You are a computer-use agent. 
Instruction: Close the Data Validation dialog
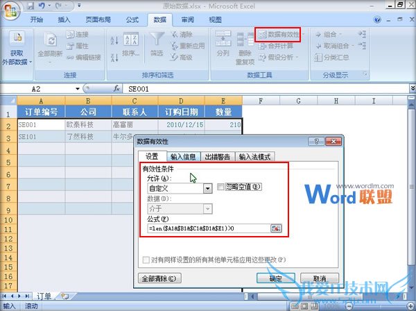333,142
